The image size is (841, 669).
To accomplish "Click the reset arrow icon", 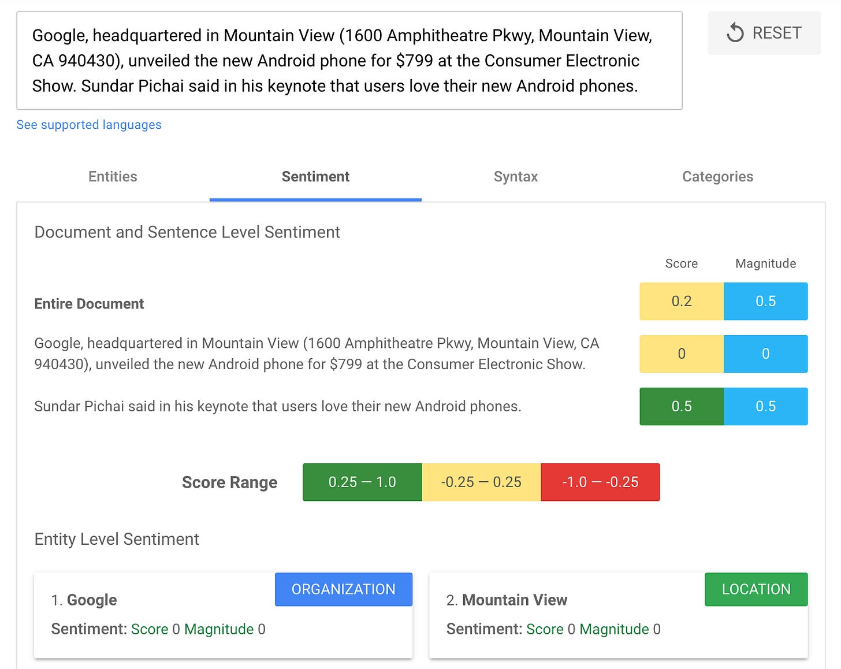I will pyautogui.click(x=735, y=33).
